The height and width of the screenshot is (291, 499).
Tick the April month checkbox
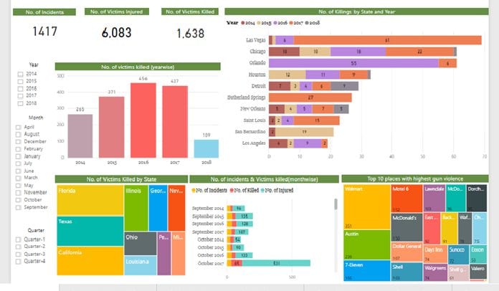coord(18,127)
